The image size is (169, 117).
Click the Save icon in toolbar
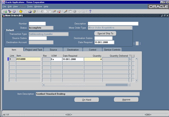[21, 12]
